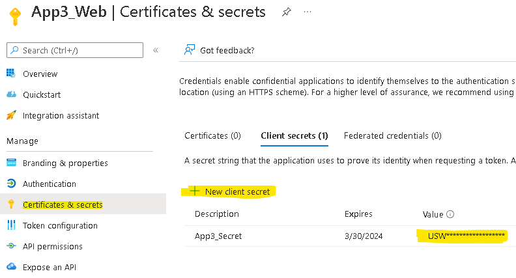Click the Token configuration bars icon

(x=11, y=225)
